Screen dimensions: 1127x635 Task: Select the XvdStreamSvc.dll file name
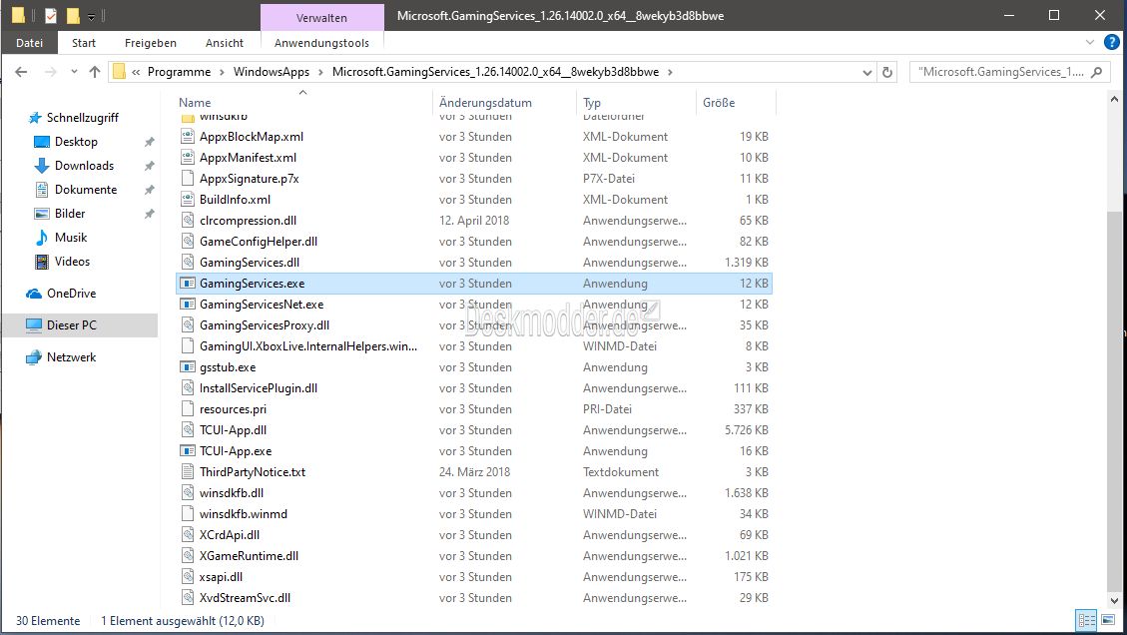246,598
